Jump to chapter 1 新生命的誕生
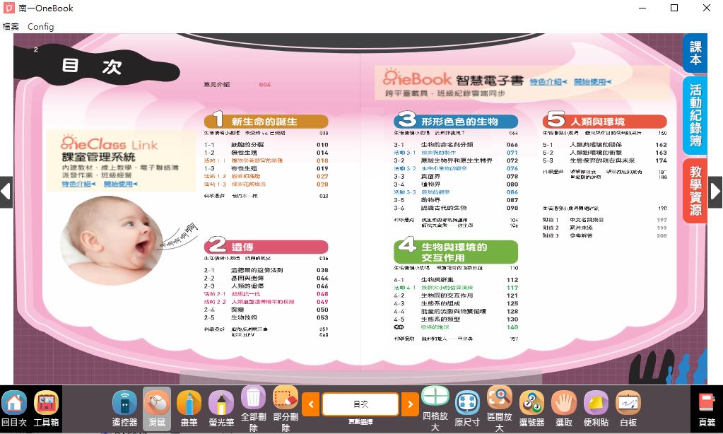Image resolution: width=723 pixels, height=434 pixels. coord(266,122)
